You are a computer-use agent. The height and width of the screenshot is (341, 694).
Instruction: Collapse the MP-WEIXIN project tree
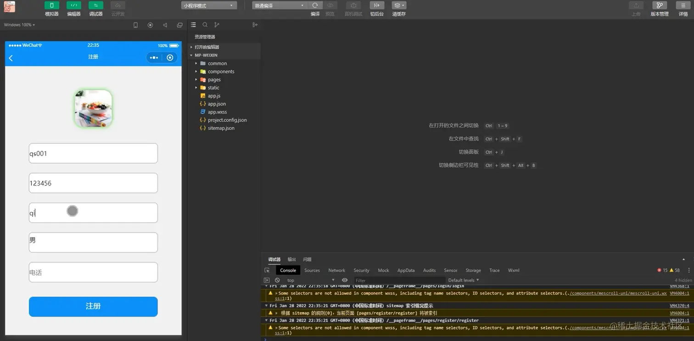pyautogui.click(x=224, y=55)
